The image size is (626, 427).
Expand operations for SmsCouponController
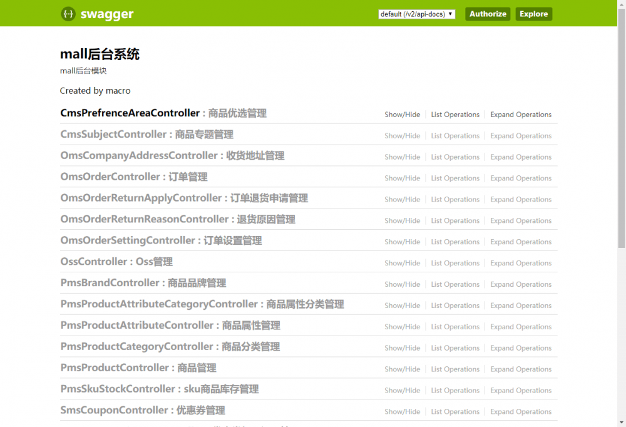click(x=521, y=411)
